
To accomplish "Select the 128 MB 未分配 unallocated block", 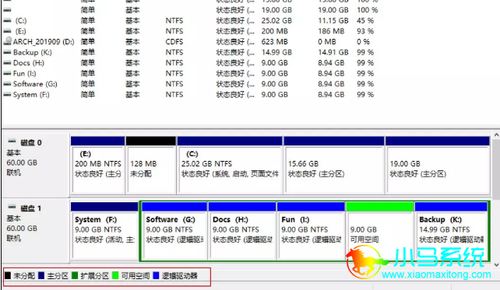I will [x=151, y=165].
